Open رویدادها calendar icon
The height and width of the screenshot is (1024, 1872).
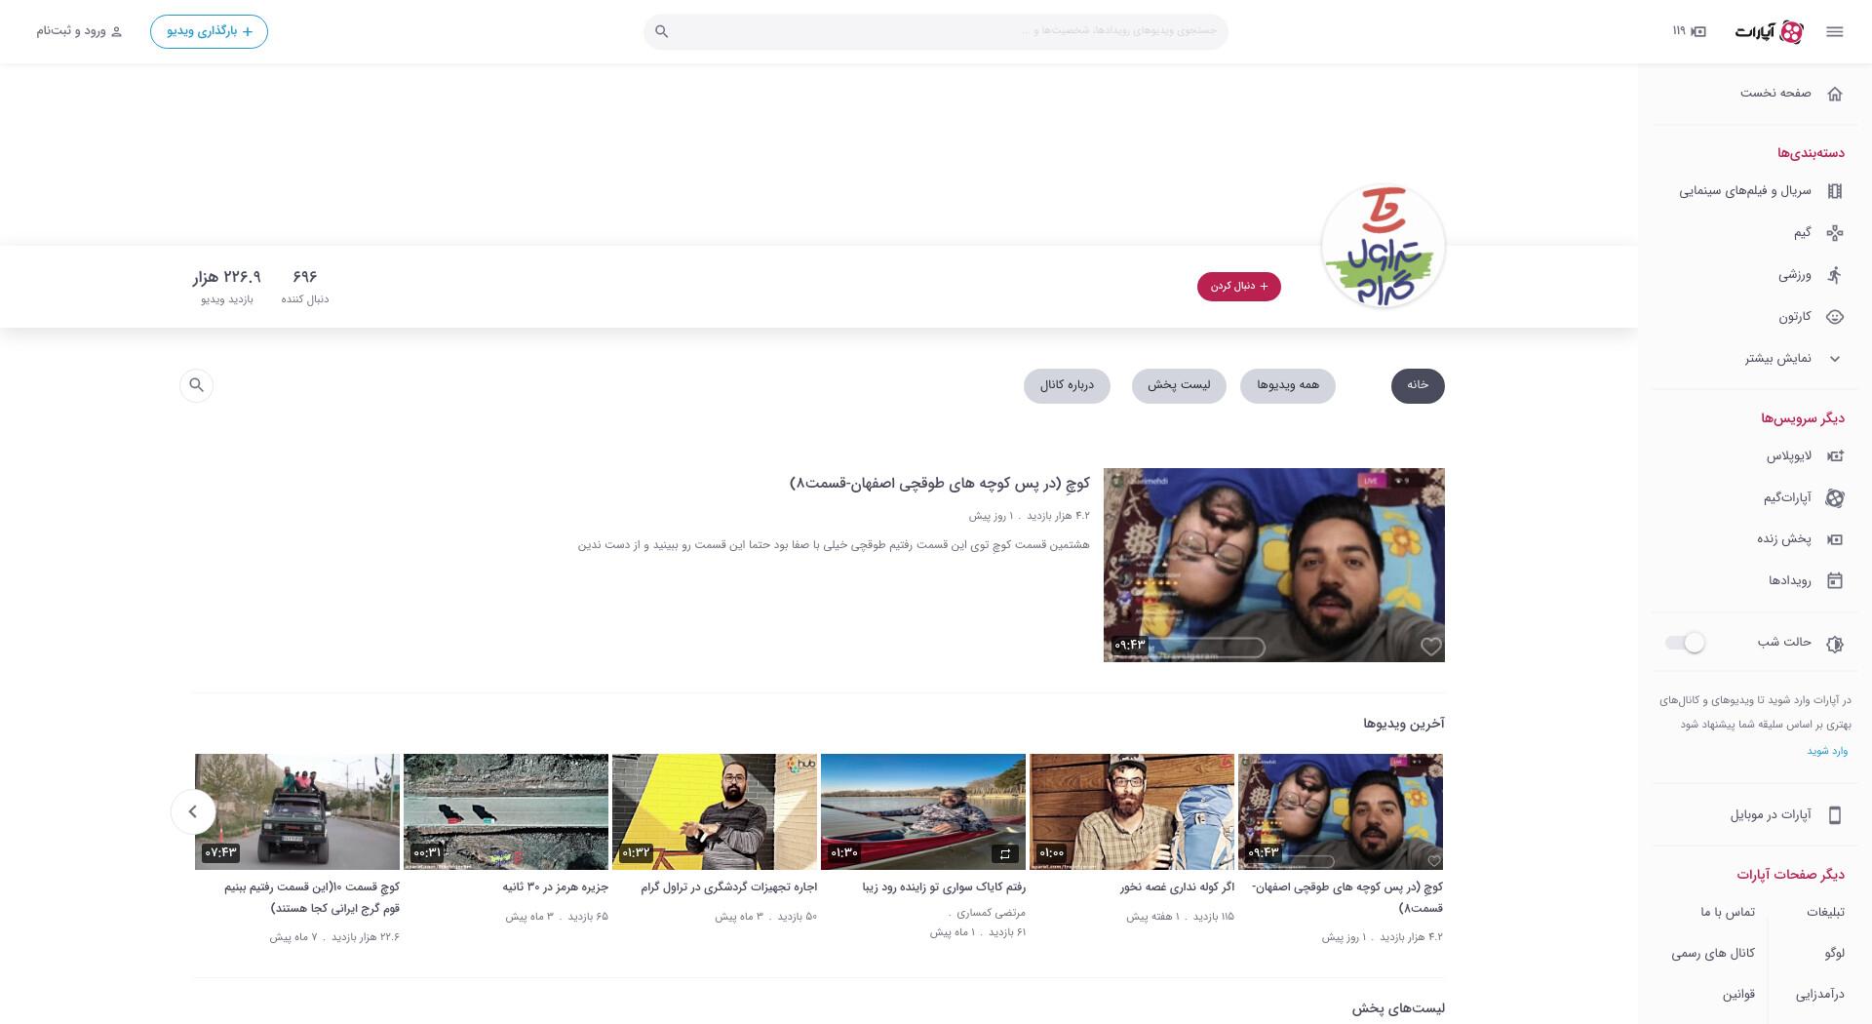(x=1834, y=580)
